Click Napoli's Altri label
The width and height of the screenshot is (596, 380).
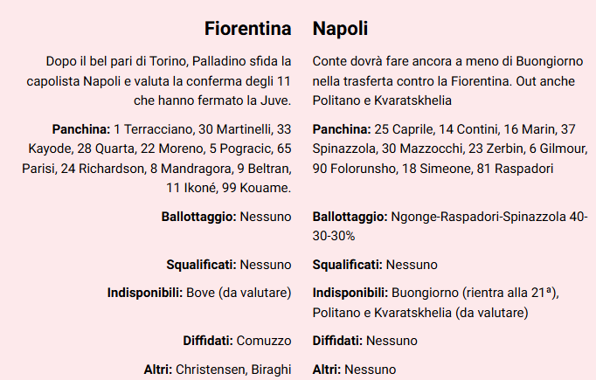click(x=327, y=370)
